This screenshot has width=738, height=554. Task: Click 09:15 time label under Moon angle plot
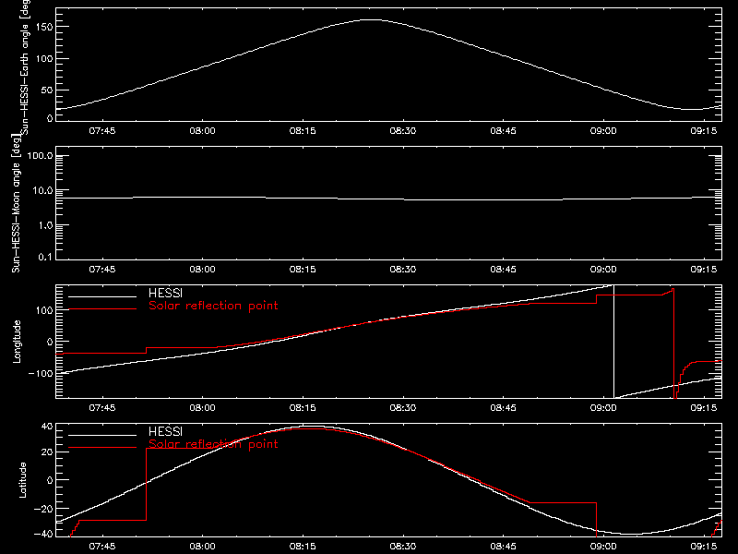(x=704, y=270)
